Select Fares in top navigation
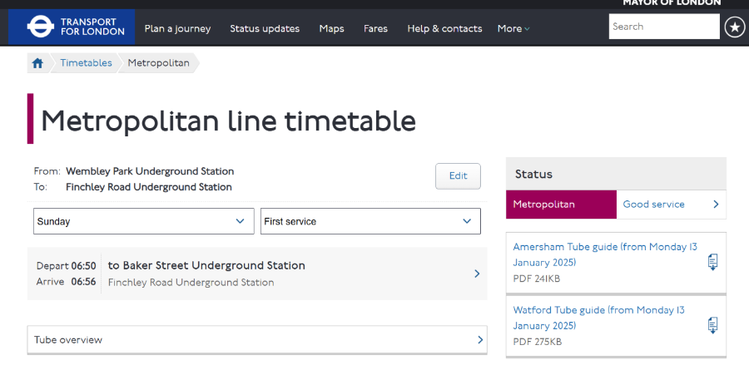This screenshot has height=370, width=749. pos(375,28)
